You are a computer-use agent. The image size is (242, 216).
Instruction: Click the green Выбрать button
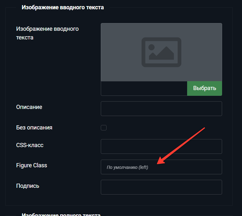click(204, 88)
